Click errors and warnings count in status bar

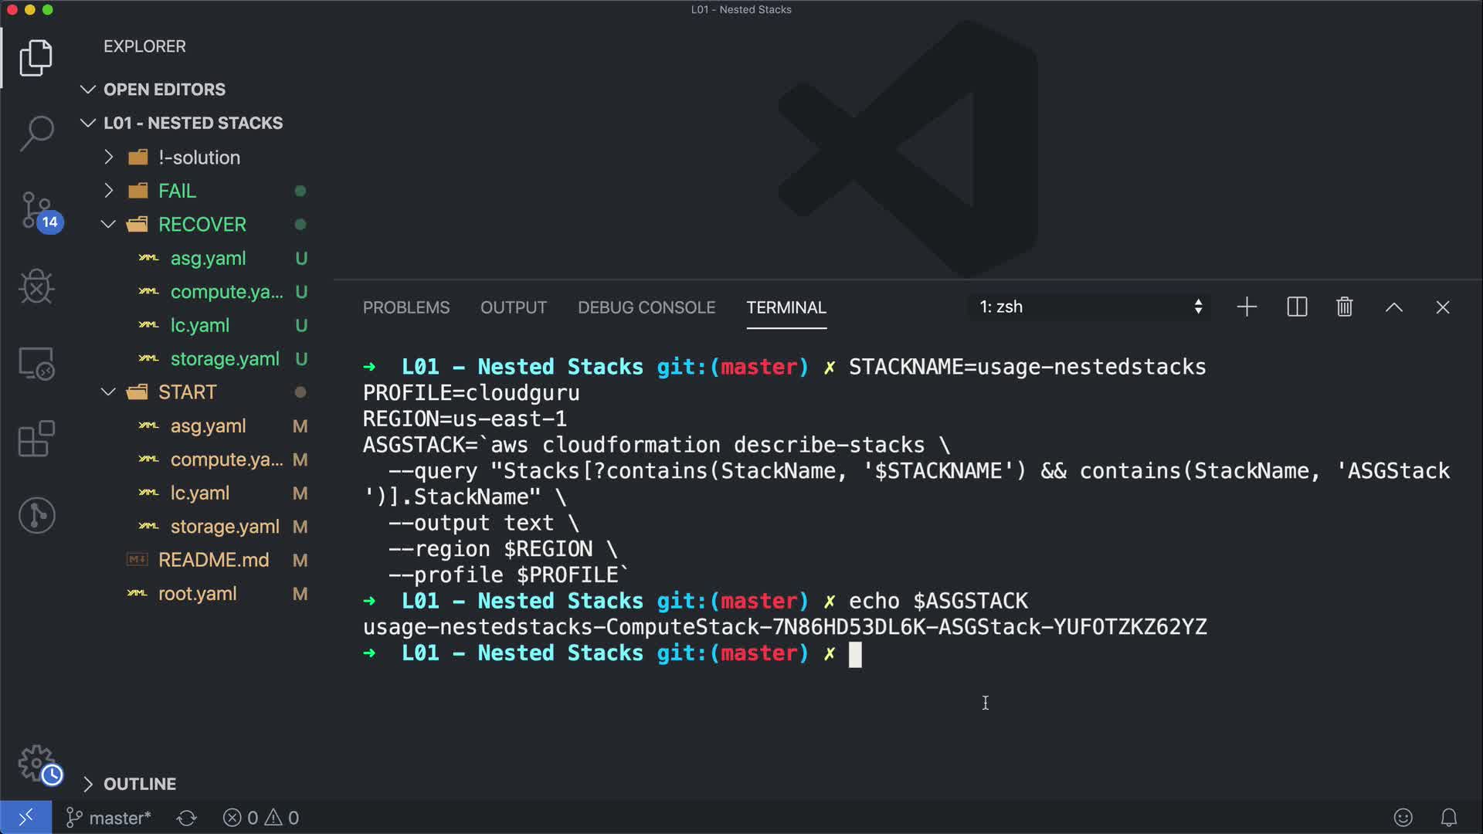[x=261, y=818]
